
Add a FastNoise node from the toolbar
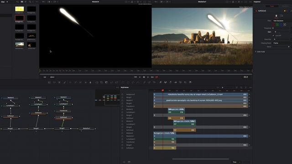[54, 82]
